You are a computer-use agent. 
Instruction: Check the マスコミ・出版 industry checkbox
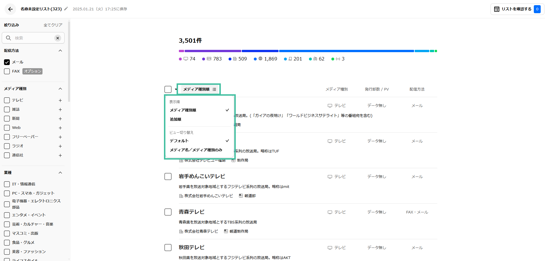coord(7,233)
